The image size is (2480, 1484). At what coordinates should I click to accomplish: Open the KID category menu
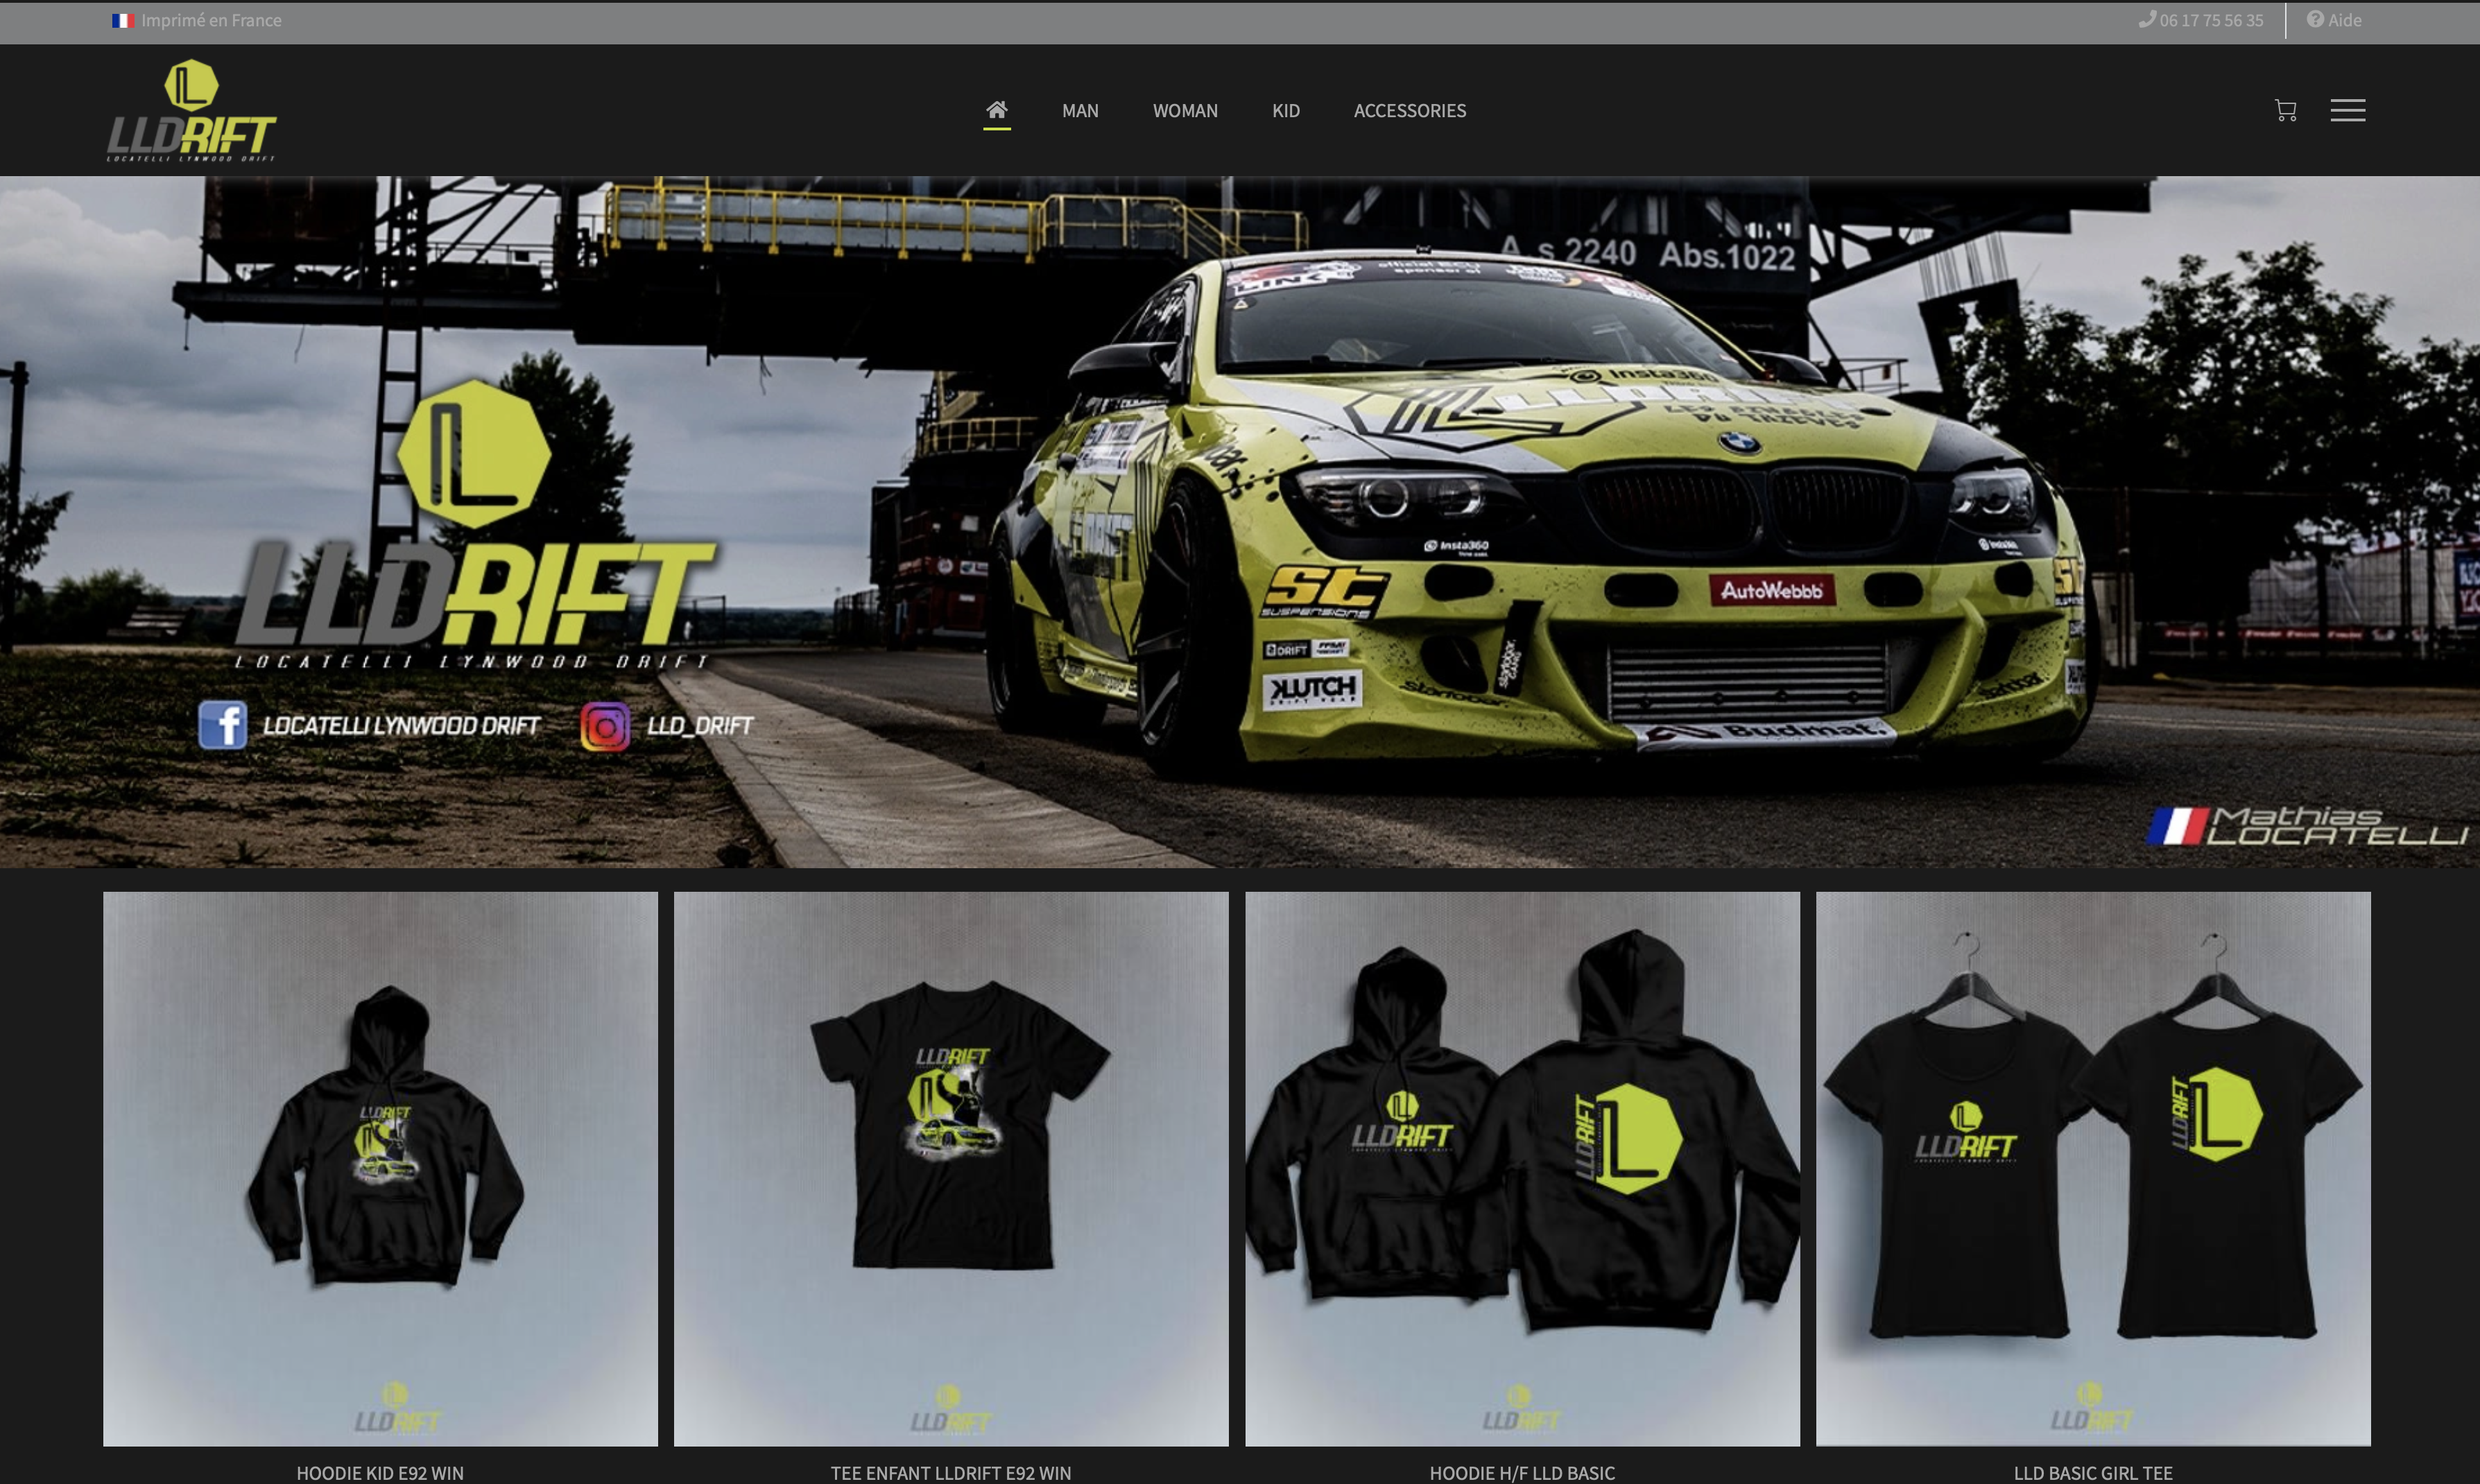pos(1286,111)
